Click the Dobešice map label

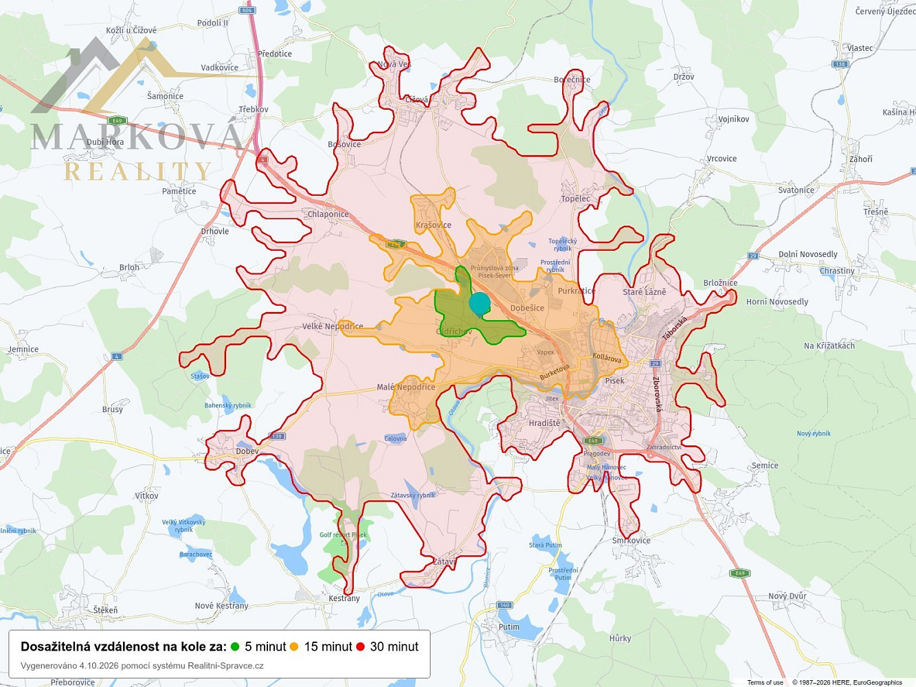click(527, 308)
